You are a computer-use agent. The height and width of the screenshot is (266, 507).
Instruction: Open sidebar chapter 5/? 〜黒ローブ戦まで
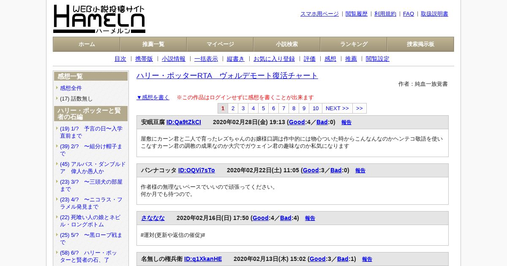(x=91, y=239)
